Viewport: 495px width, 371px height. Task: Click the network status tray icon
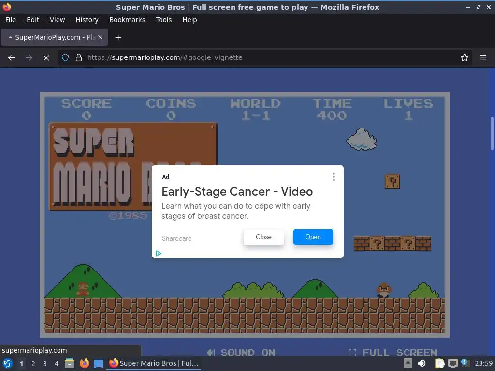452,363
